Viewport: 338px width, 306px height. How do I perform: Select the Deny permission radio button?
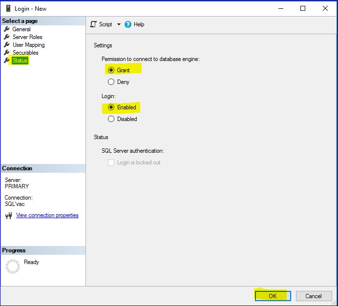pyautogui.click(x=111, y=82)
